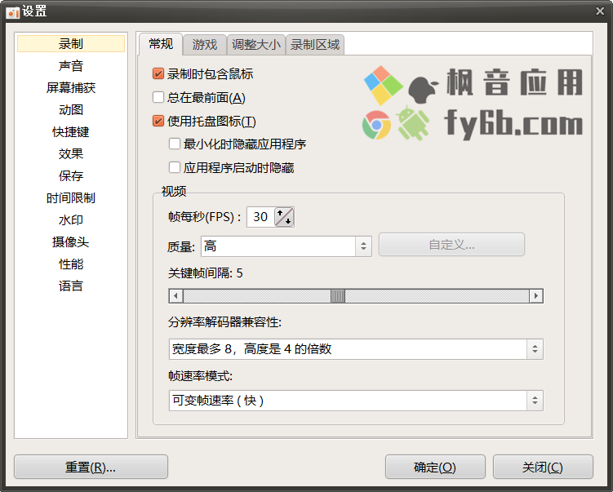Click the app icon in title bar
Viewport: 613px width, 492px height.
point(13,12)
